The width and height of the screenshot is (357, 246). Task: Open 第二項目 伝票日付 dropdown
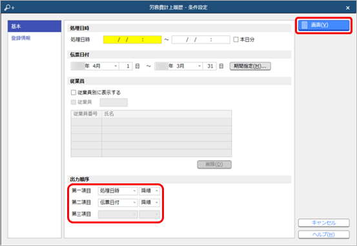(x=117, y=203)
